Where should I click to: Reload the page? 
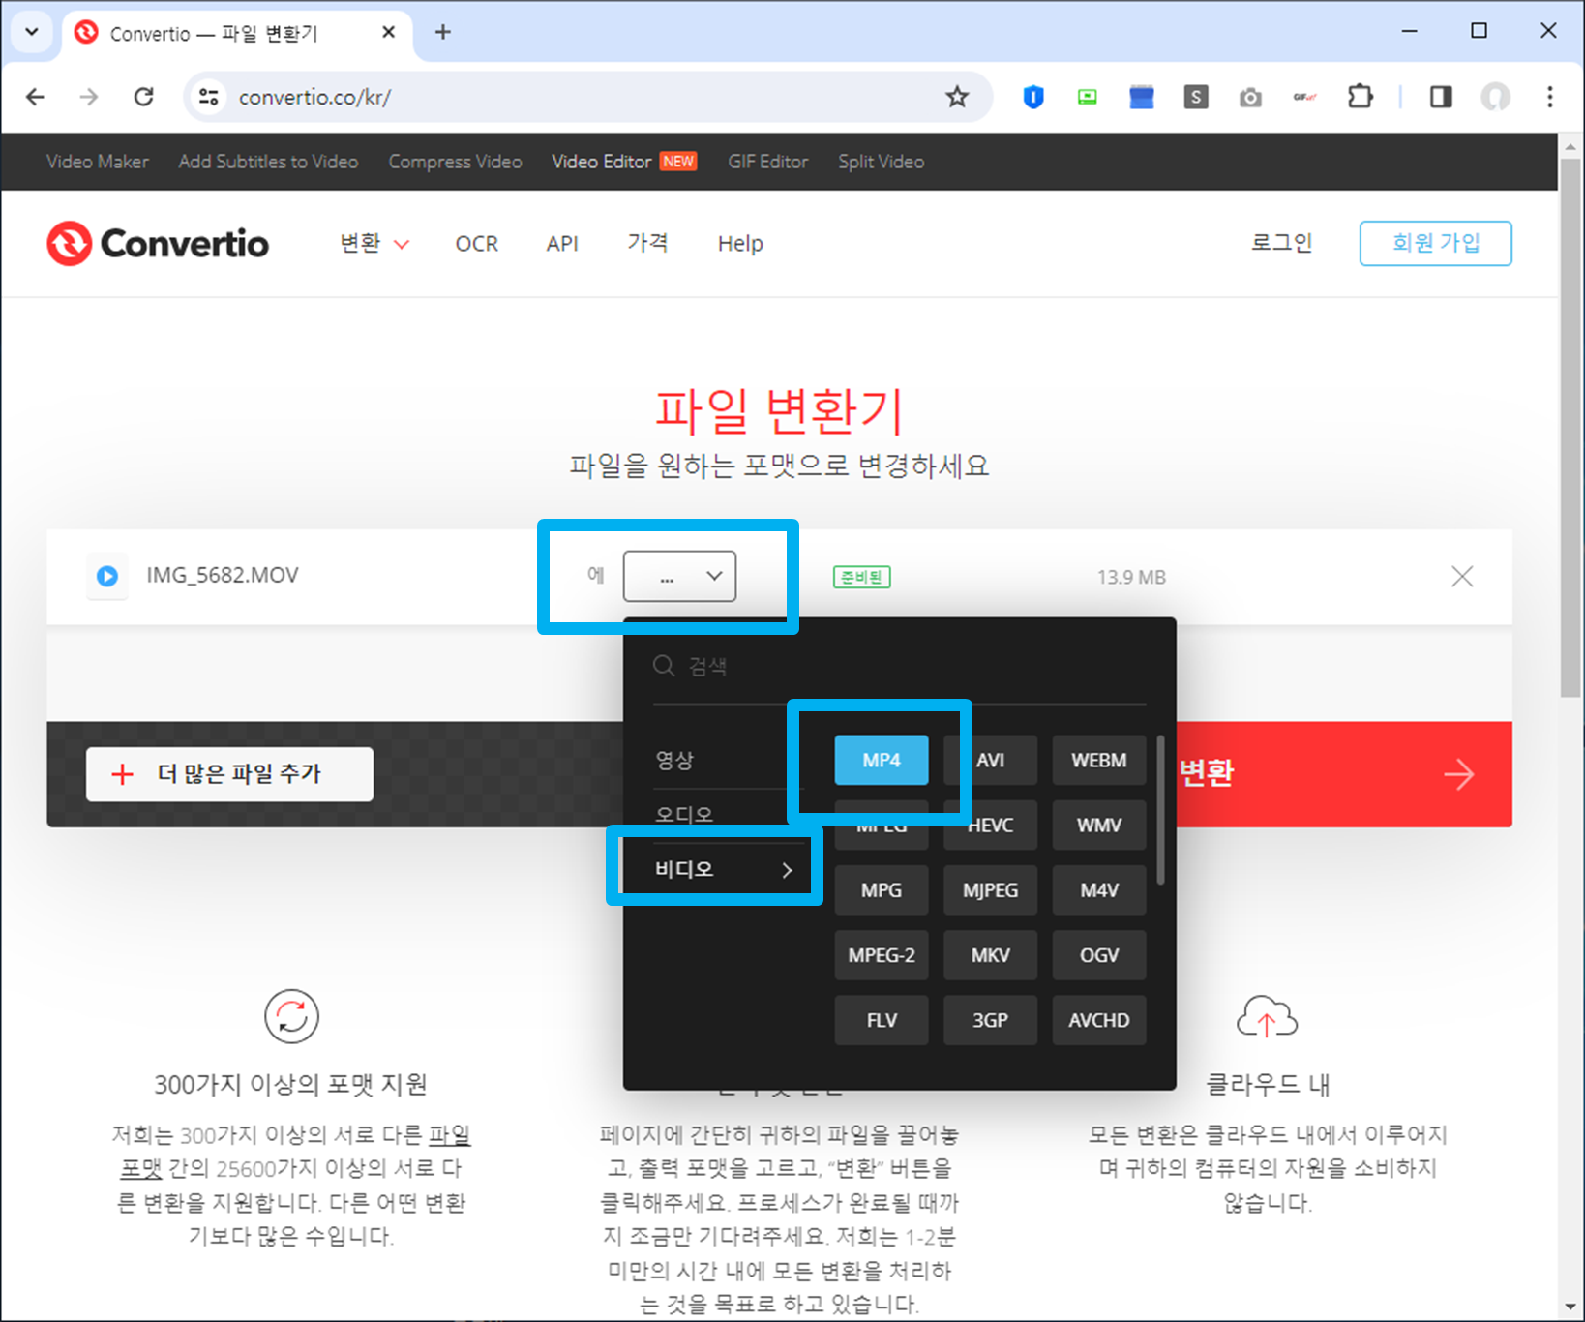(143, 97)
